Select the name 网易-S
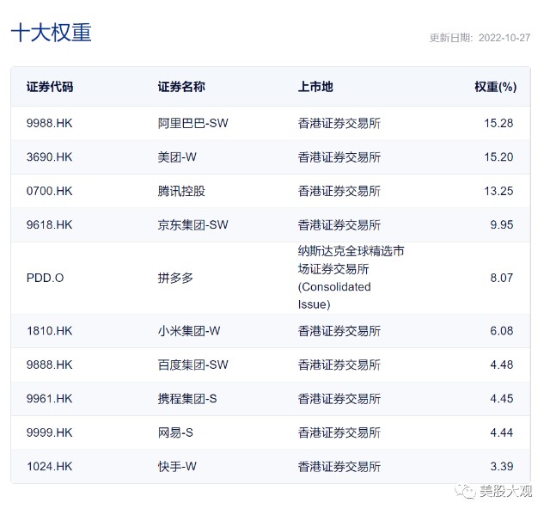550x515 pixels. point(175,432)
